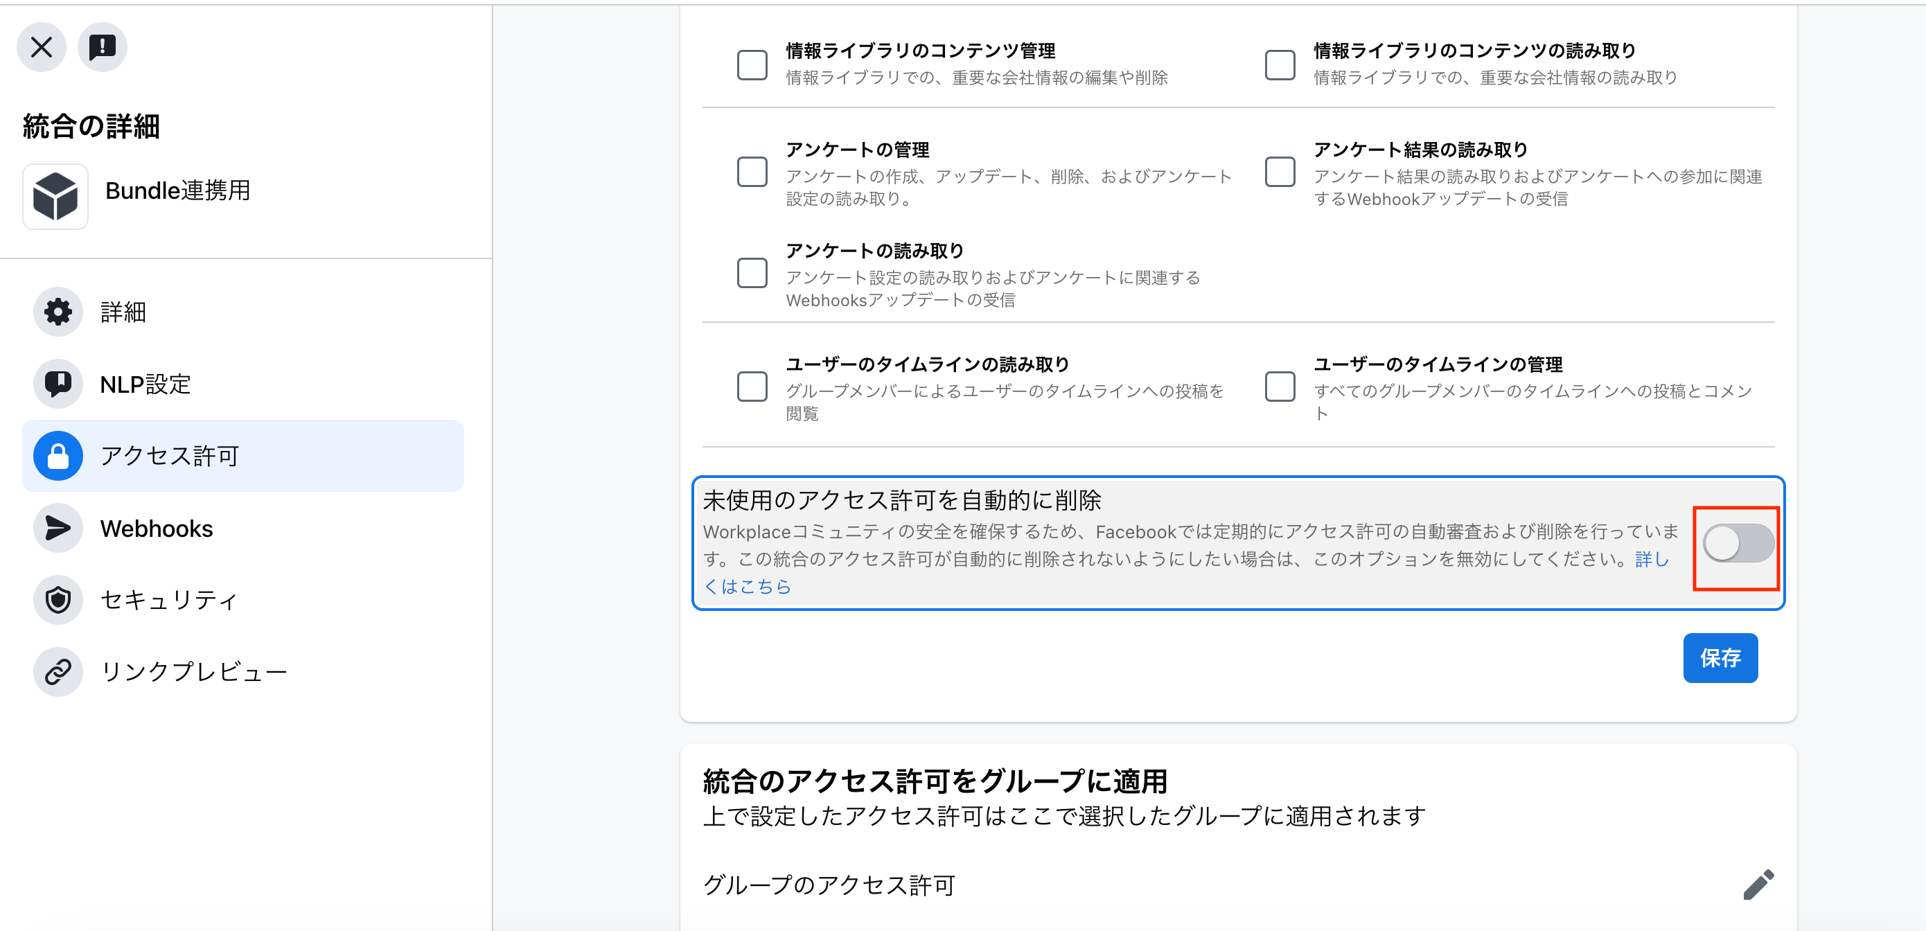Check the アンケートの読み取り checkbox
The image size is (1926, 931).
click(752, 273)
